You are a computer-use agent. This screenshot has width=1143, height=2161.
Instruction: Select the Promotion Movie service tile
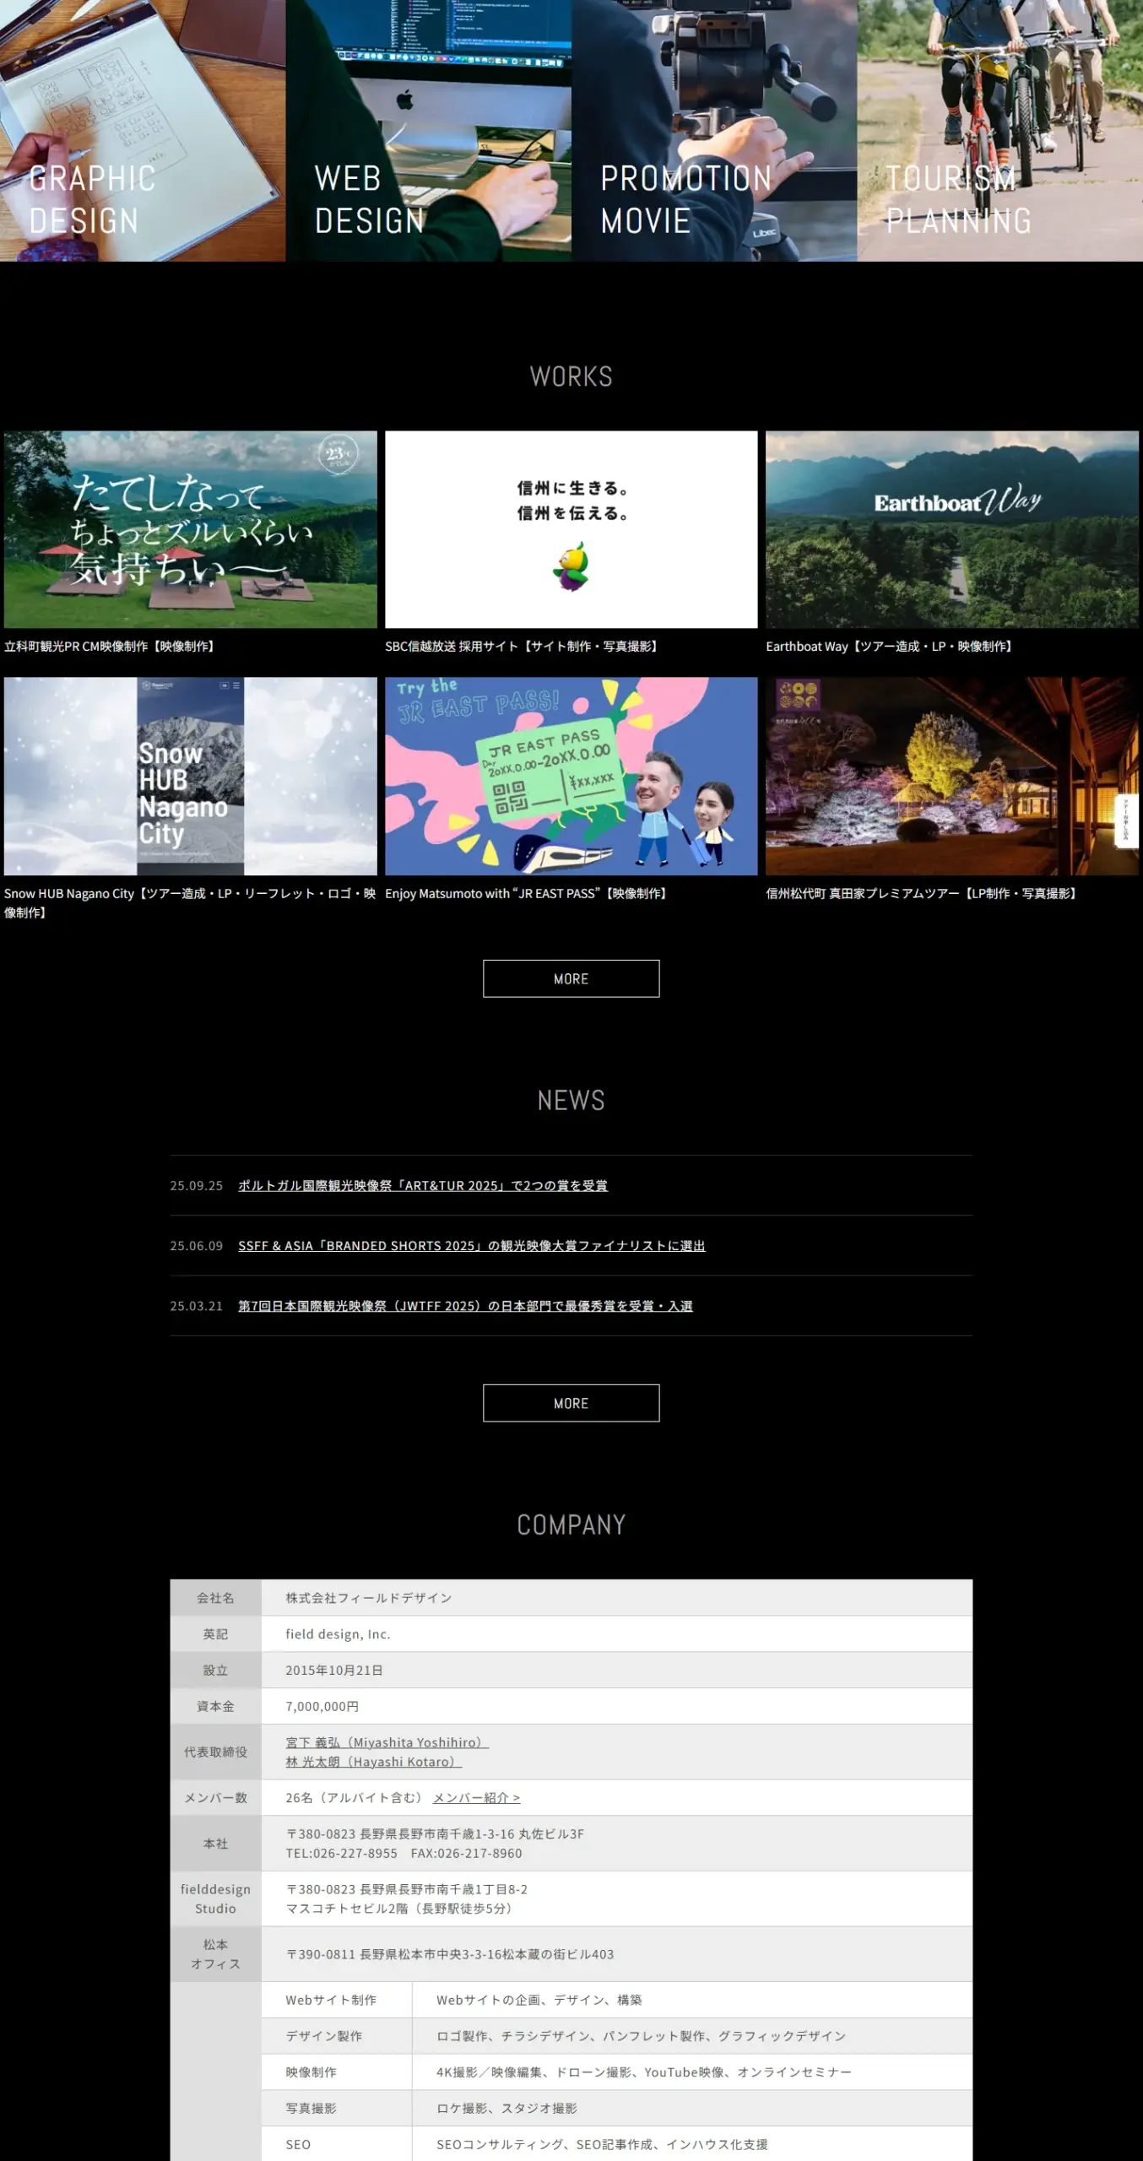(x=714, y=131)
